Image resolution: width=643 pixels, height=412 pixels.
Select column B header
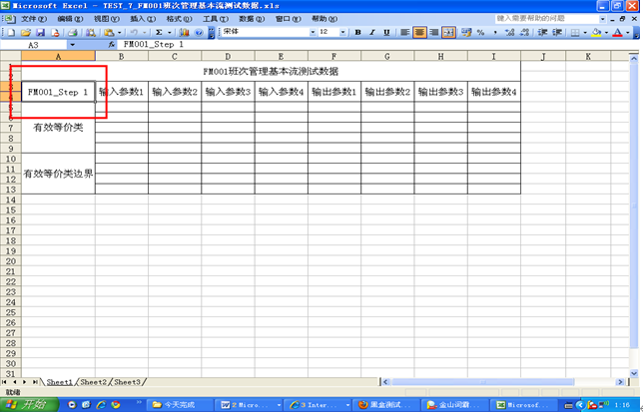(122, 57)
